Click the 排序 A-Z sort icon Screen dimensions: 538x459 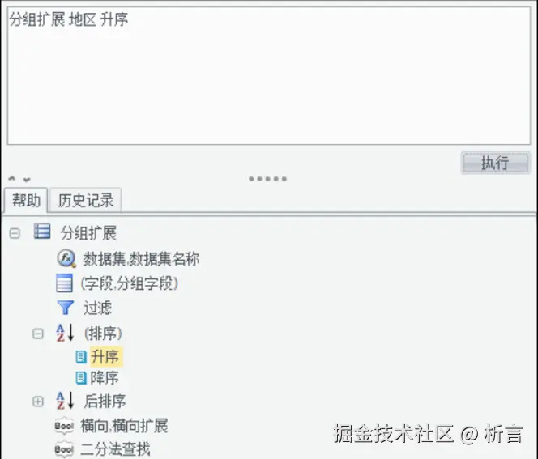65,333
